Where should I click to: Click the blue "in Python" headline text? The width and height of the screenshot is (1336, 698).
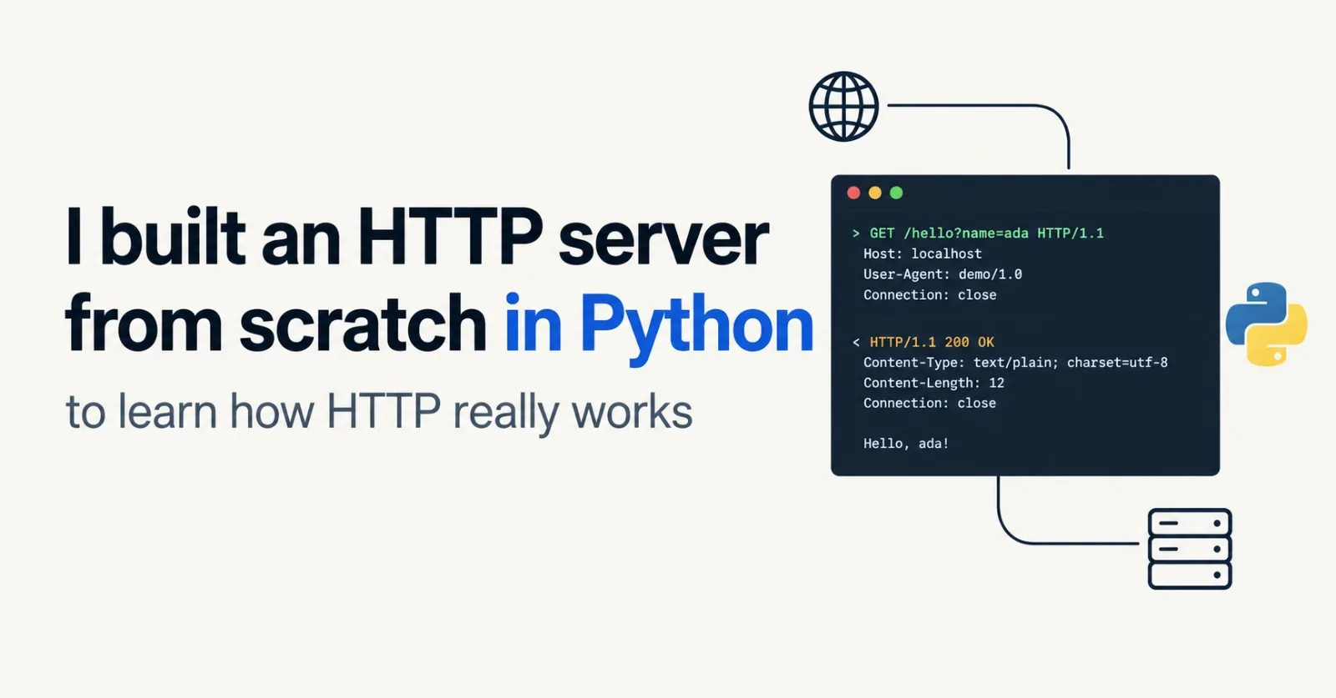(659, 328)
